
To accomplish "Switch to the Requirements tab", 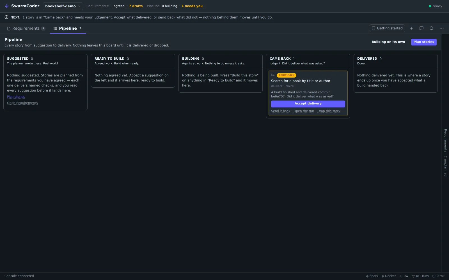I will (x=26, y=28).
